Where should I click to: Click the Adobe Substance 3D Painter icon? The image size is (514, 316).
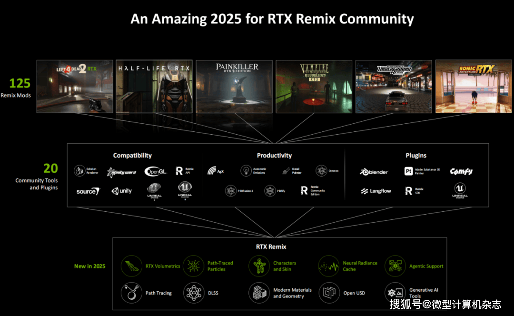pos(408,171)
